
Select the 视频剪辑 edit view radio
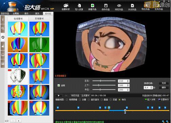point(67,100)
